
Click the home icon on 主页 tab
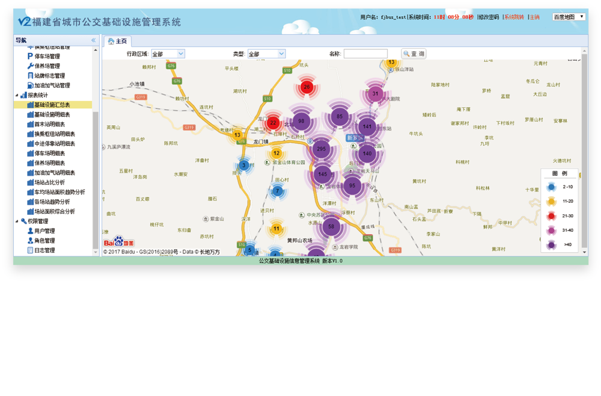[x=111, y=41]
